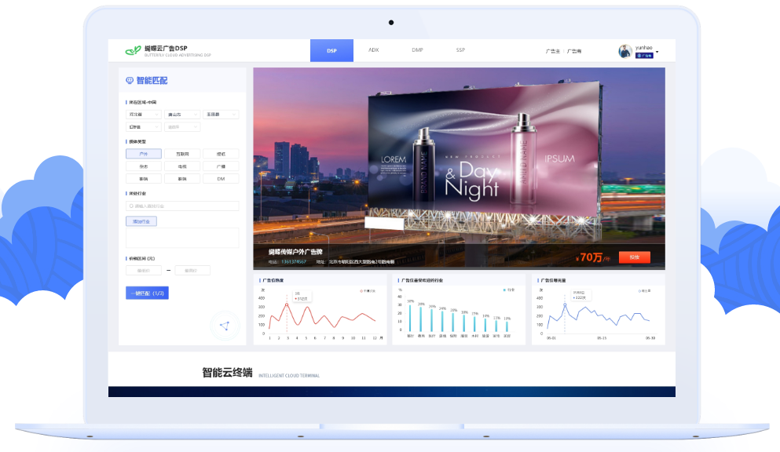Click the orange 投放 button
The image size is (780, 452).
pos(634,257)
